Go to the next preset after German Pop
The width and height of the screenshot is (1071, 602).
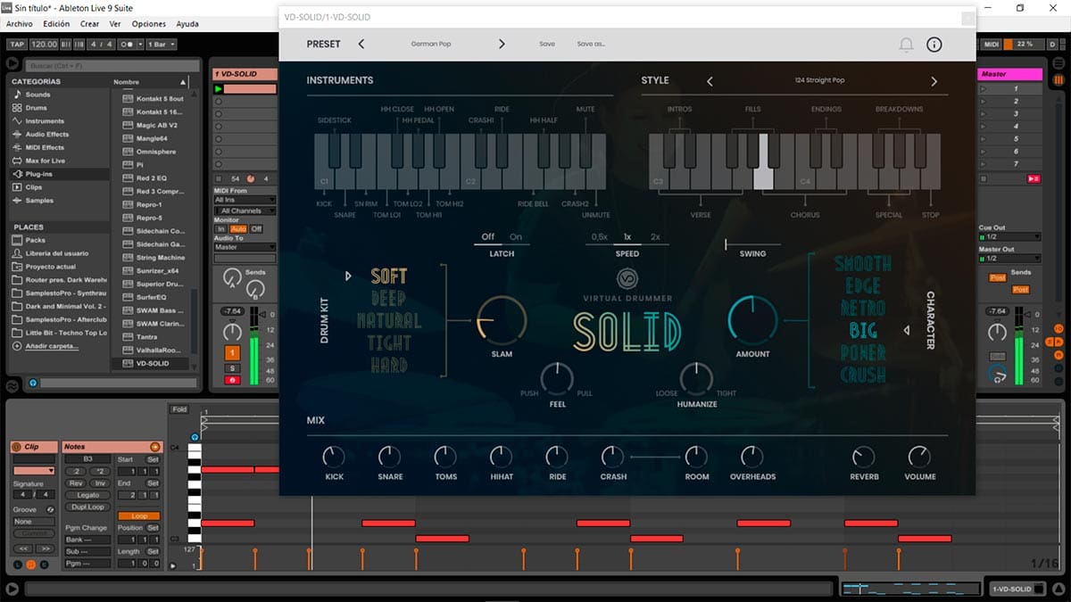point(502,44)
